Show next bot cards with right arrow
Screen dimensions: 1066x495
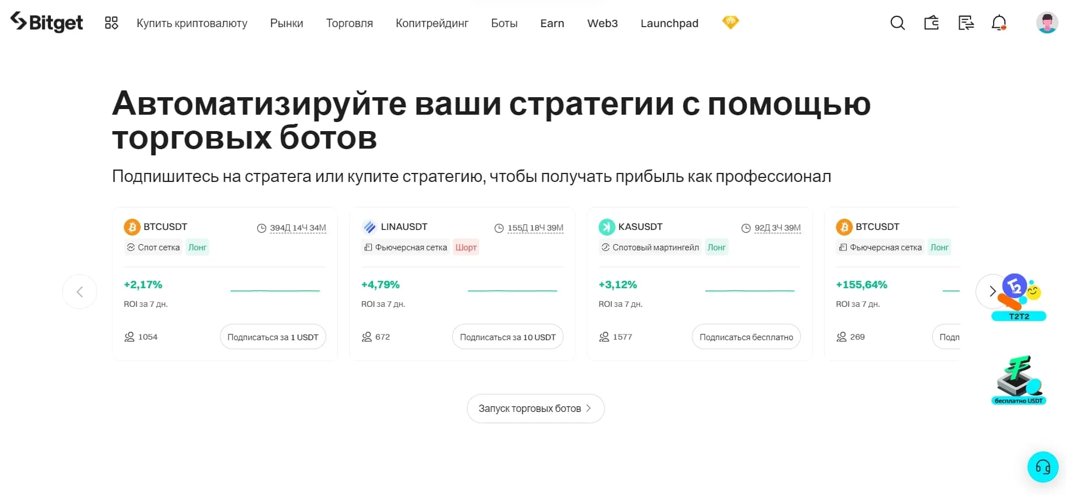tap(992, 292)
